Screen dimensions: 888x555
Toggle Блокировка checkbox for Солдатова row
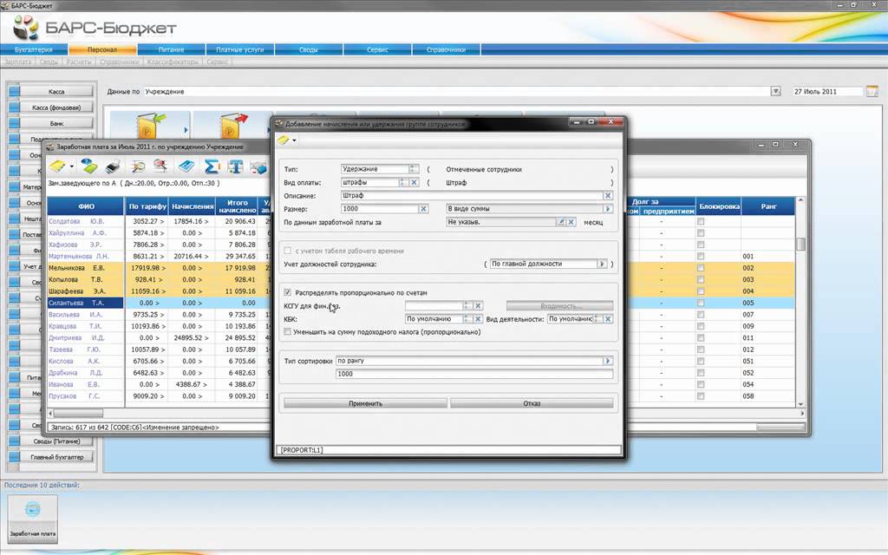[701, 222]
